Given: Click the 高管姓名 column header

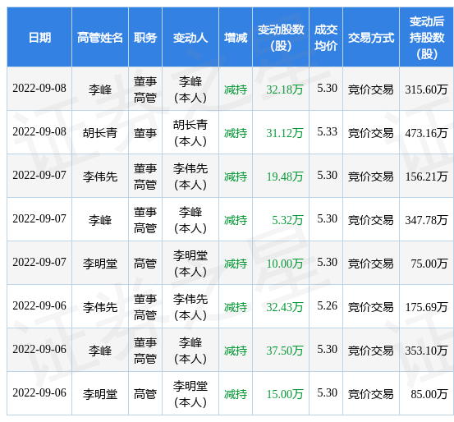Looking at the screenshot, I should [100, 38].
